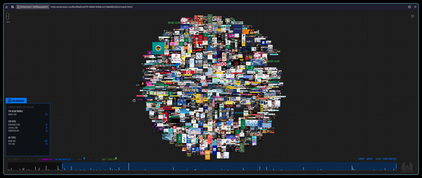Image resolution: width=422 pixels, height=178 pixels.
Task: Open the green ecer.com ad at cluster top
Action: (174, 23)
